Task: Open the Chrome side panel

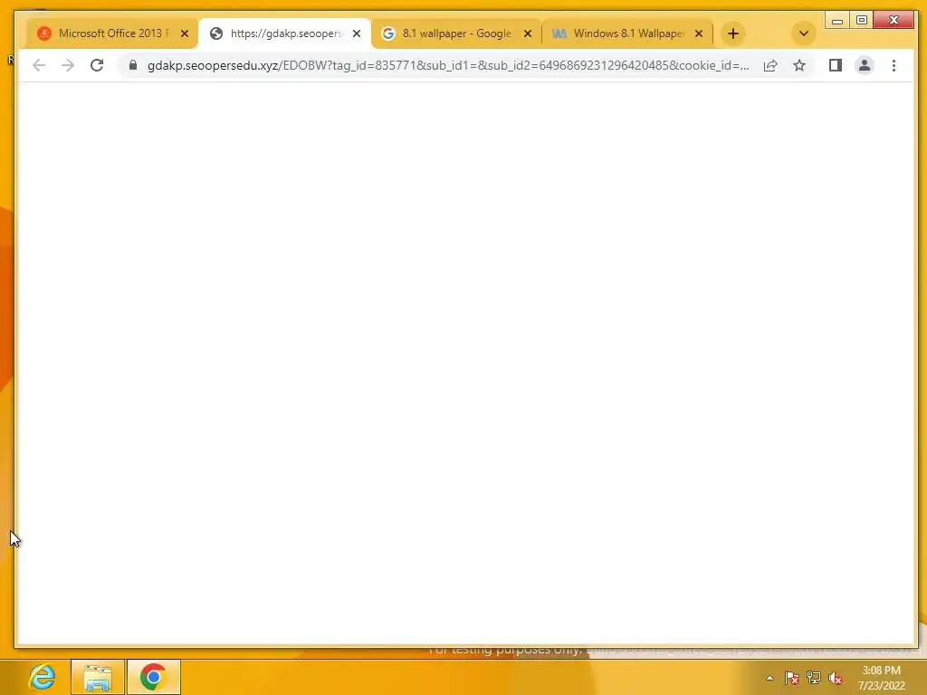Action: pos(835,65)
